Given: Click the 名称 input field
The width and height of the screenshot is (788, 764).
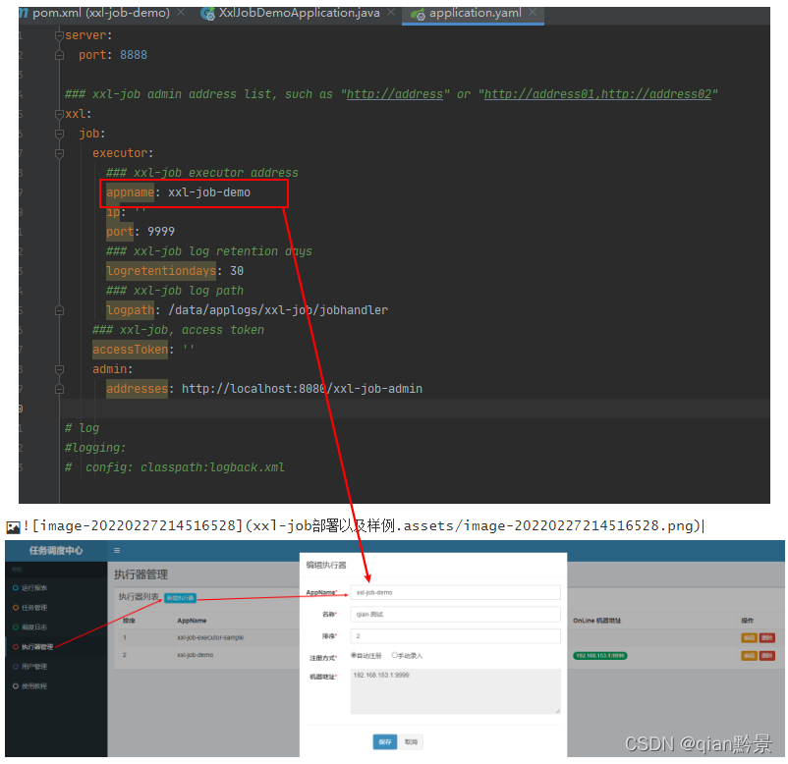Looking at the screenshot, I should 455,614.
